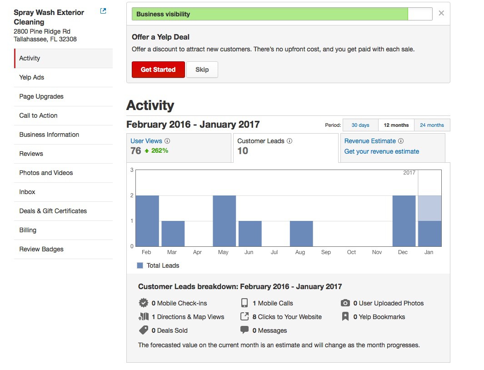The width and height of the screenshot is (484, 370).
Task: Open the Revenue Estimate tab
Action: (393, 148)
